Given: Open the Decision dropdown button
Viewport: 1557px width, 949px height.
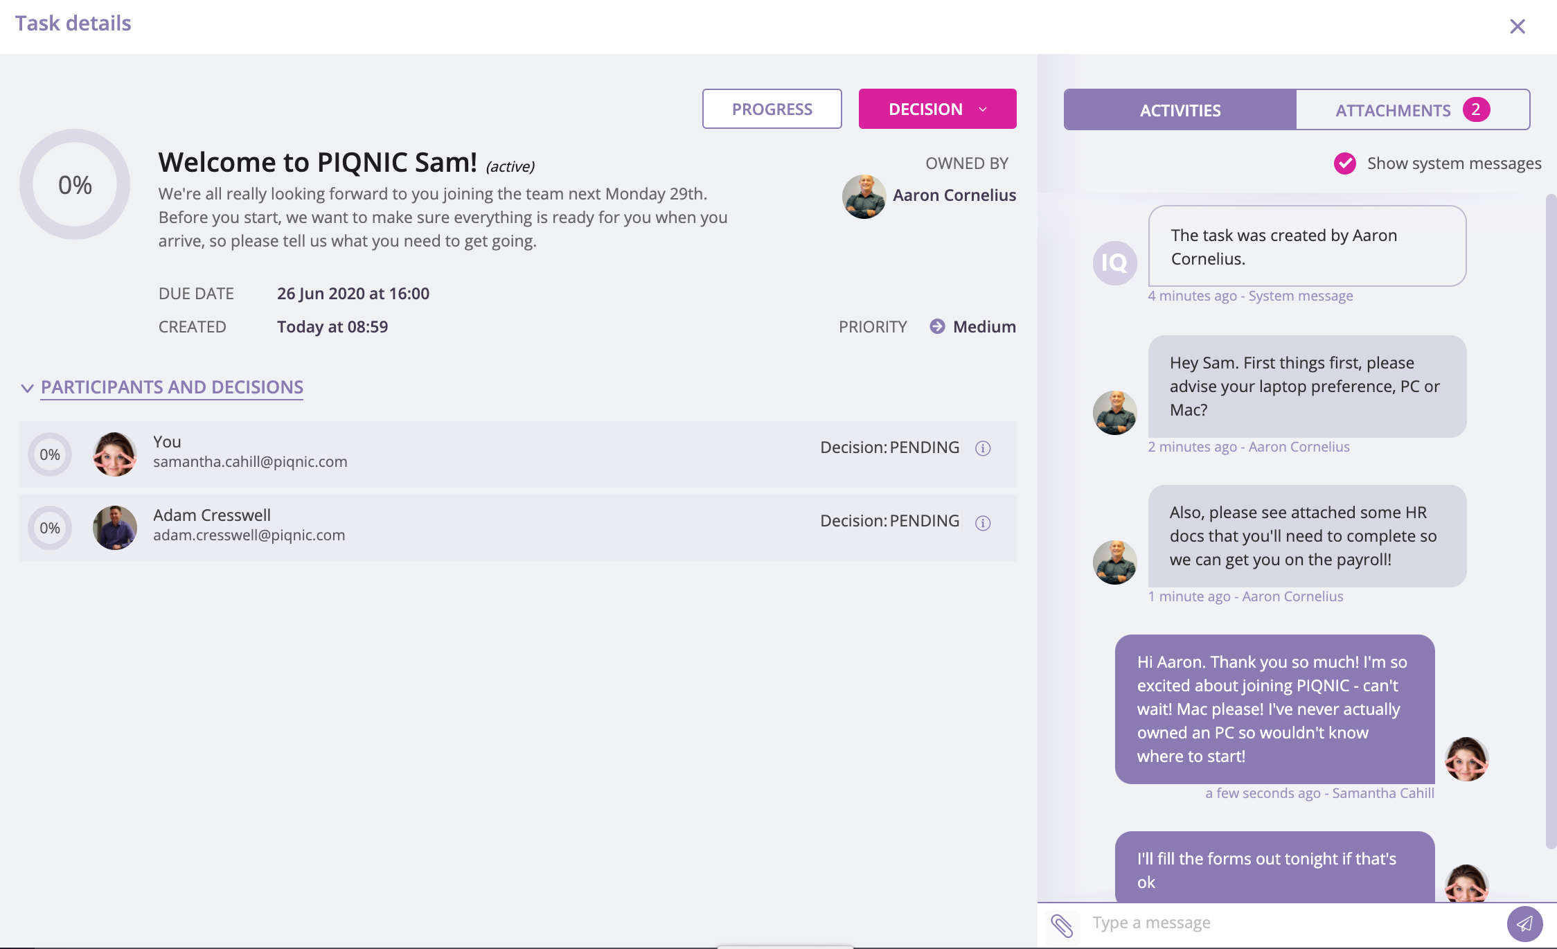Looking at the screenshot, I should (x=937, y=109).
